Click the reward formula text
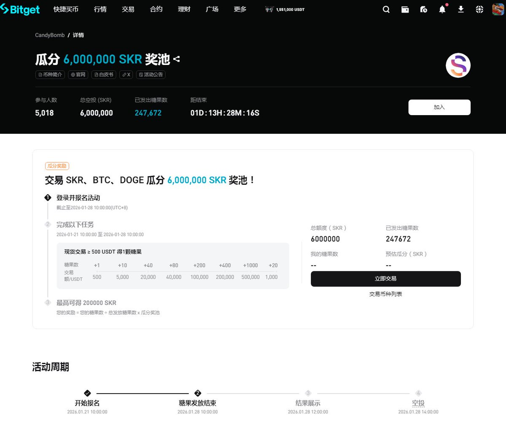This screenshot has width=506, height=429. coord(108,313)
